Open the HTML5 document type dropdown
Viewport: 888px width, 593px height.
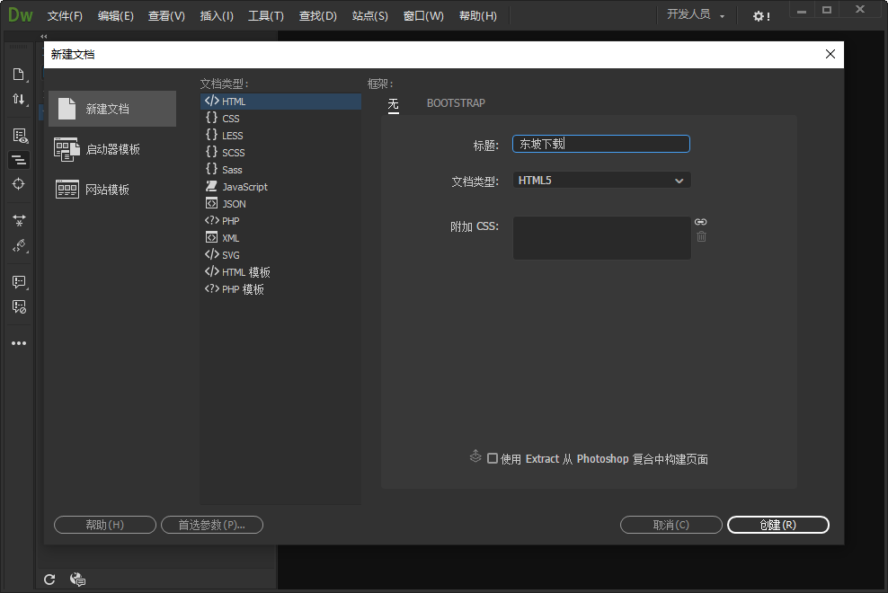pyautogui.click(x=601, y=180)
